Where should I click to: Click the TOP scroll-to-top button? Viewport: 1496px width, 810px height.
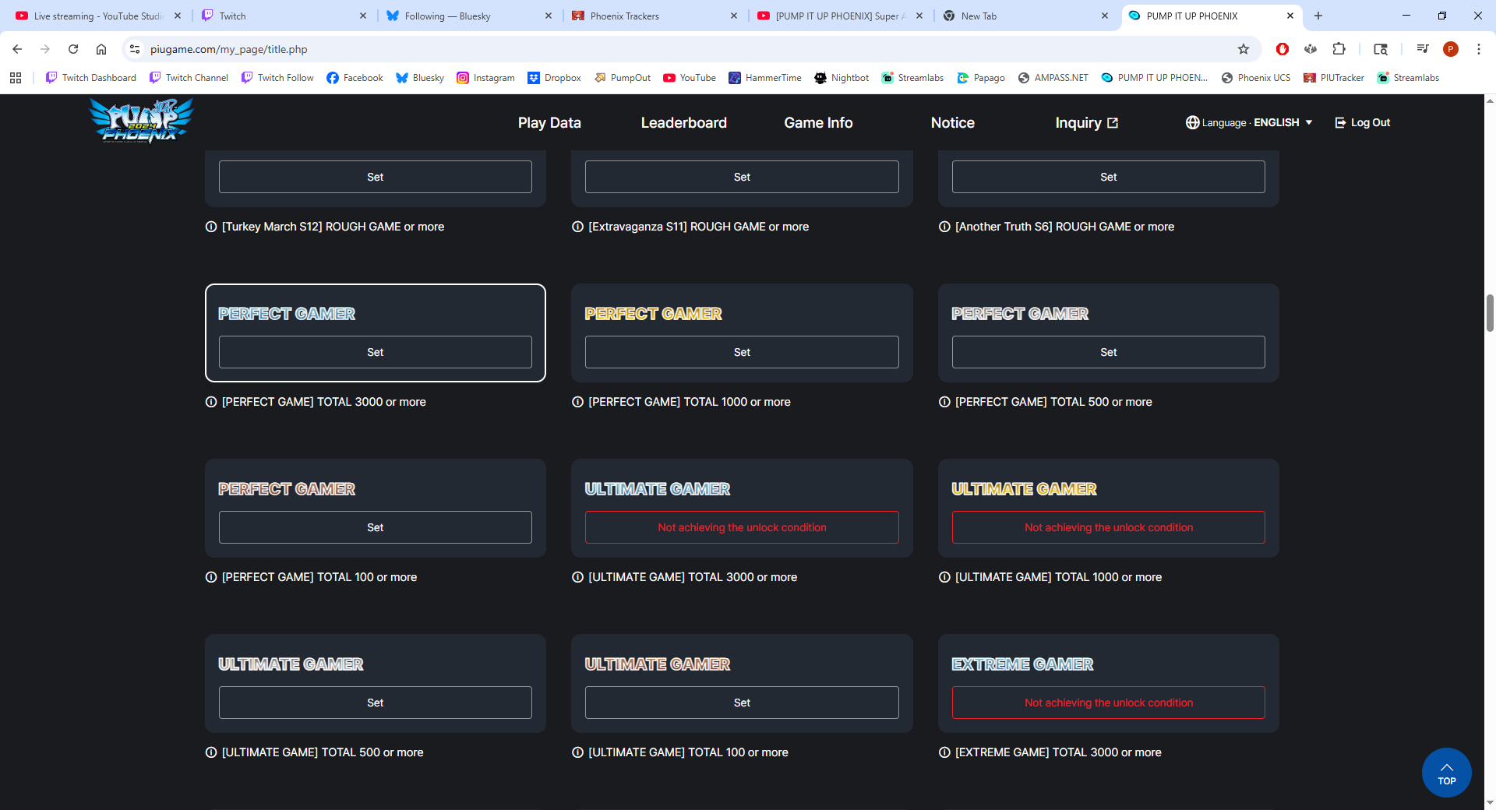(x=1446, y=773)
